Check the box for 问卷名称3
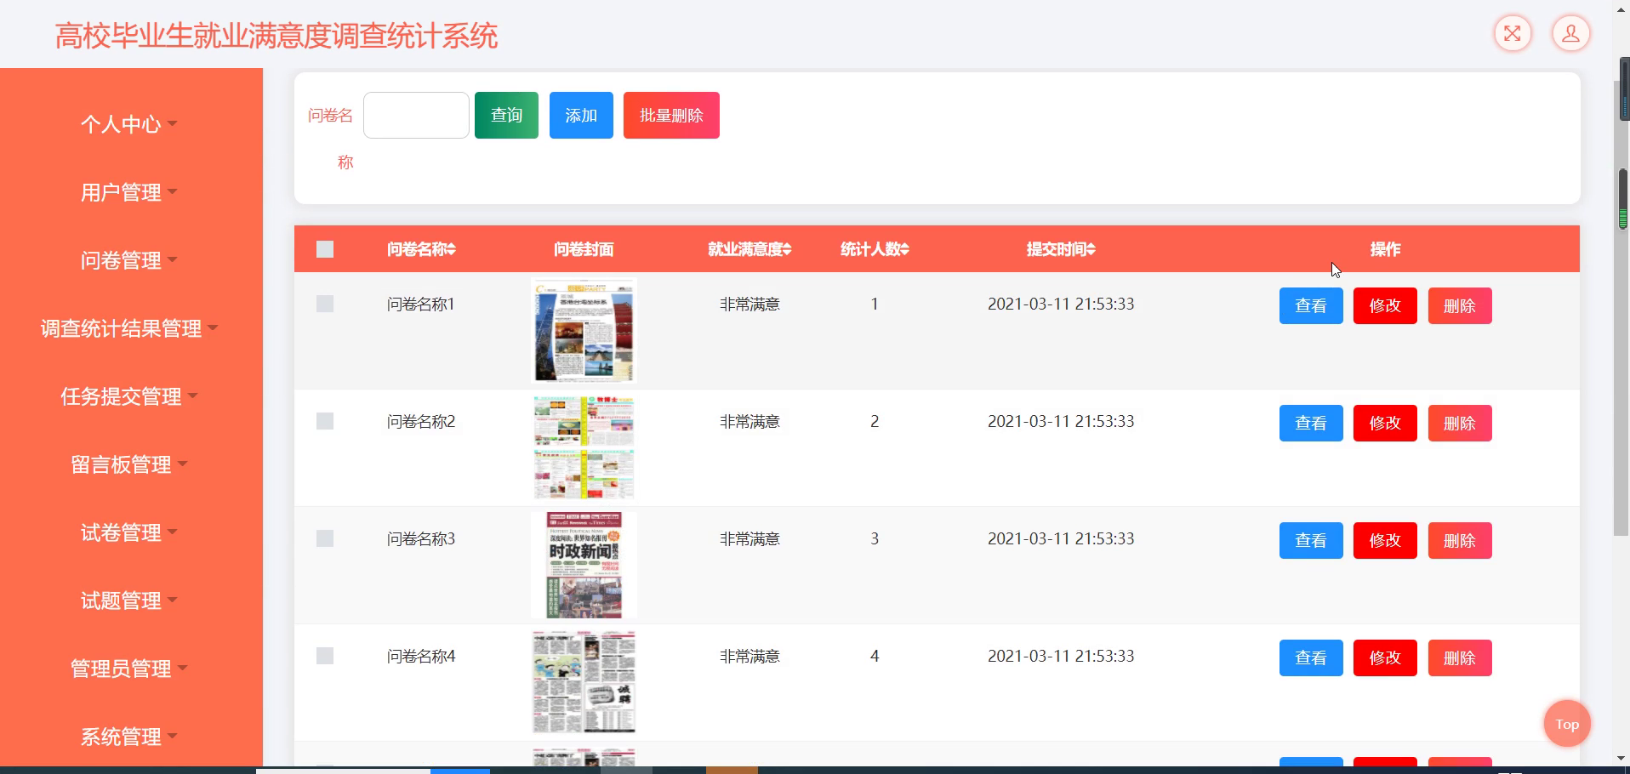This screenshot has height=774, width=1630. point(325,538)
